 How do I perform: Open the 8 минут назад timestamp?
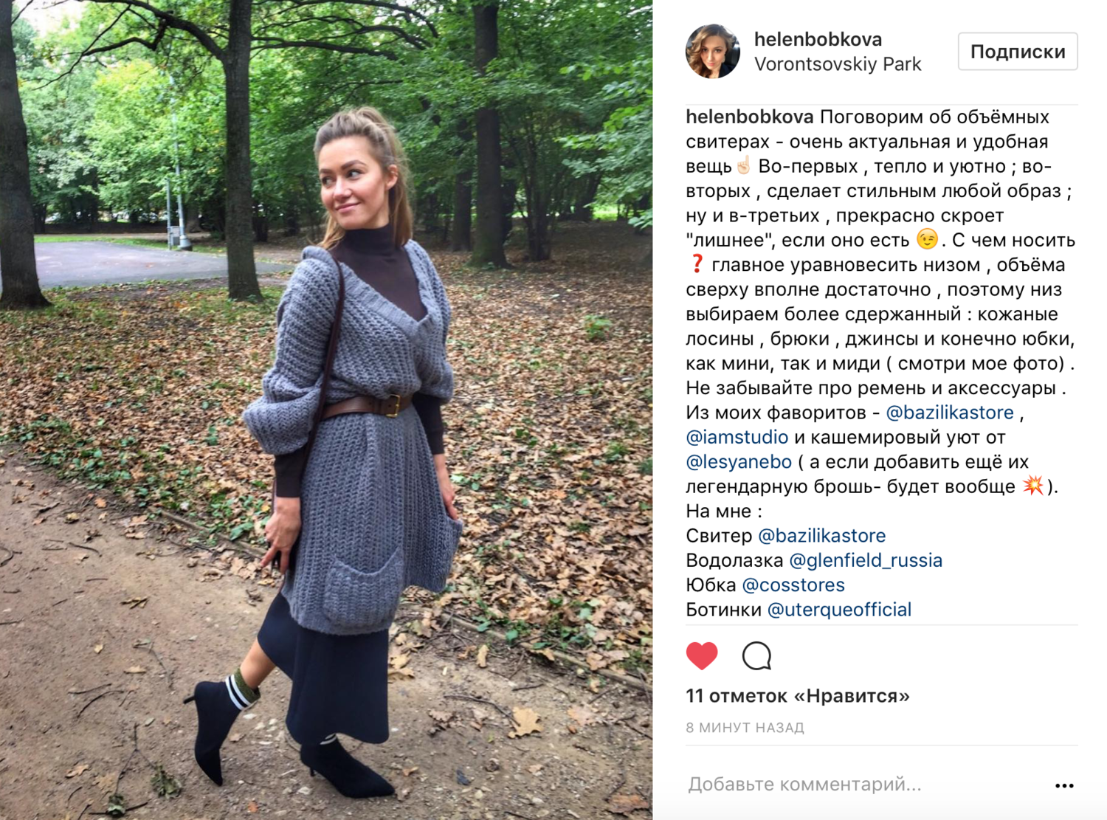pos(745,728)
